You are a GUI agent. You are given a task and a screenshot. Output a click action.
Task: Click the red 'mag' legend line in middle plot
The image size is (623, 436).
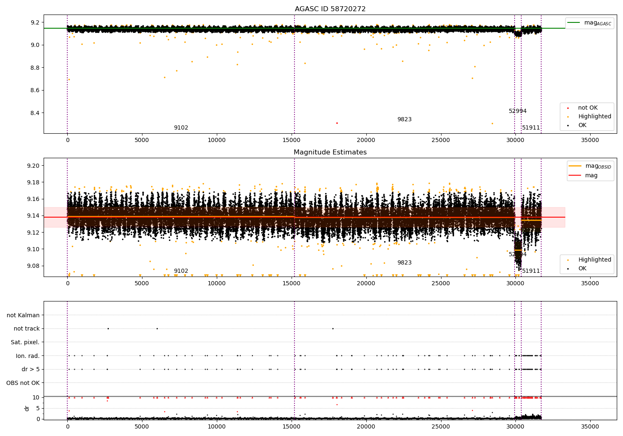click(575, 175)
